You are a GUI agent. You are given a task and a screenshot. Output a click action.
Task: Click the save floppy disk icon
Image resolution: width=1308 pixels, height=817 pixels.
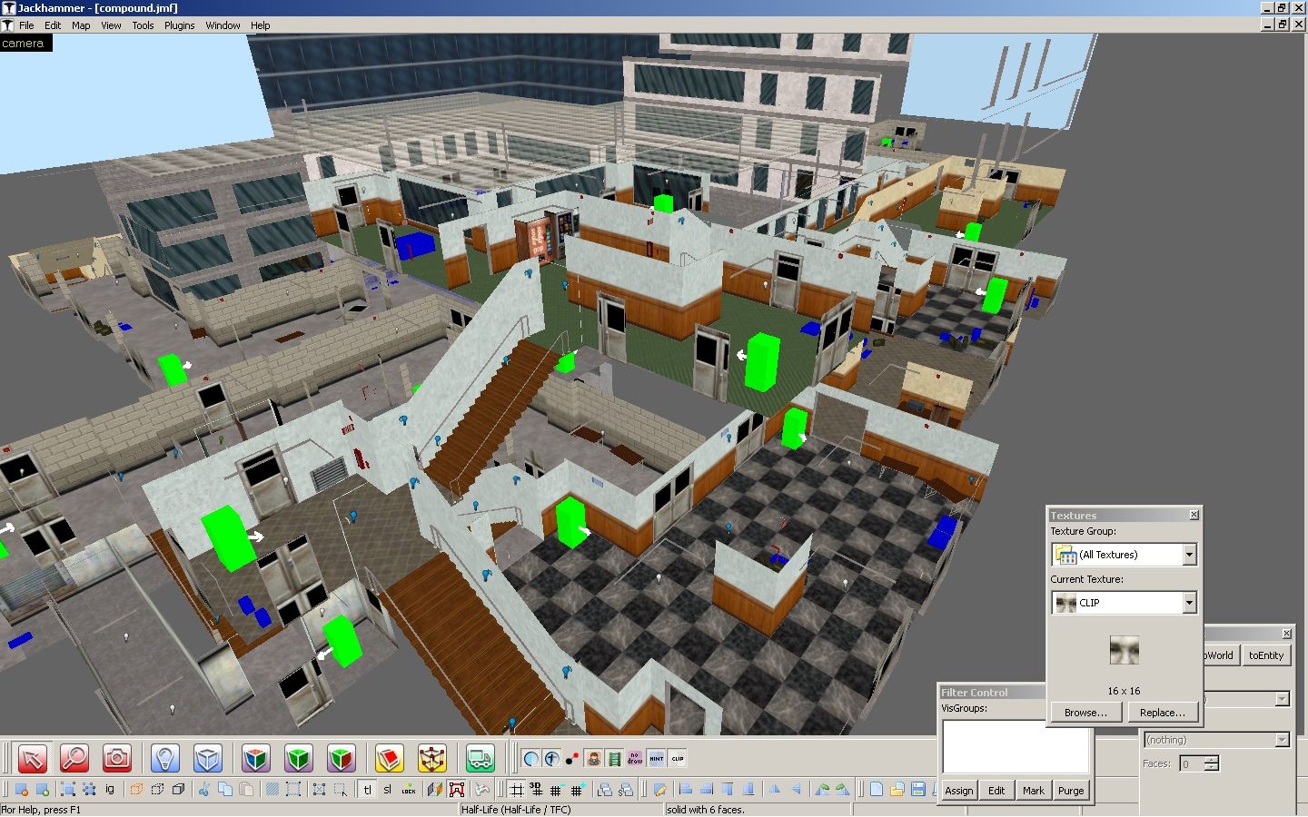[918, 789]
